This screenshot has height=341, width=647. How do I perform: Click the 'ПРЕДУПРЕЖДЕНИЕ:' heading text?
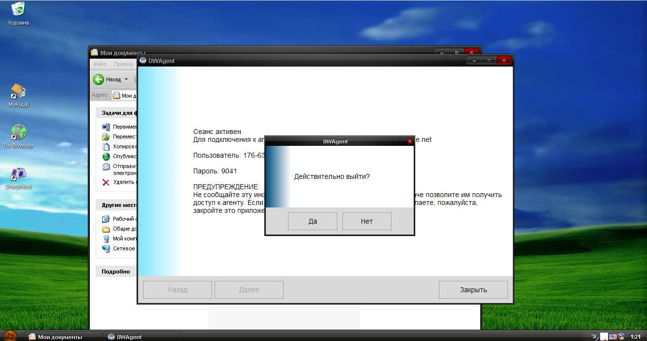226,187
